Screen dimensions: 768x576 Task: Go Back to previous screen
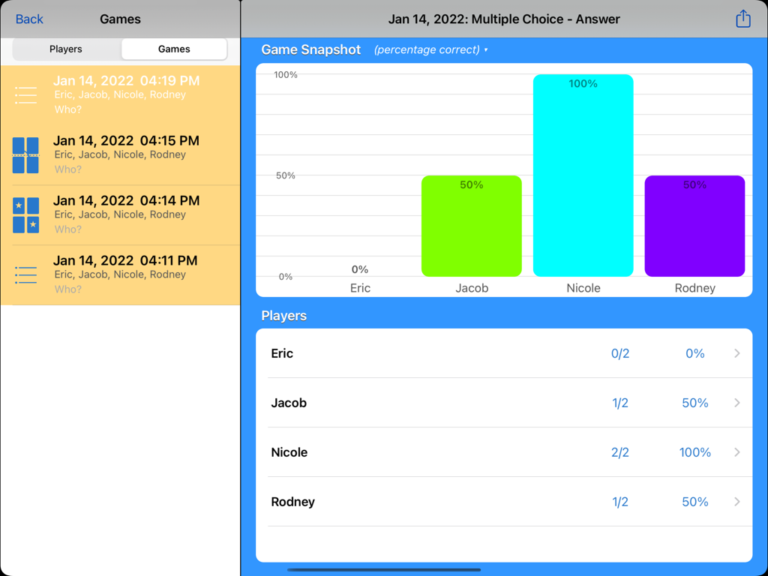pyautogui.click(x=29, y=19)
